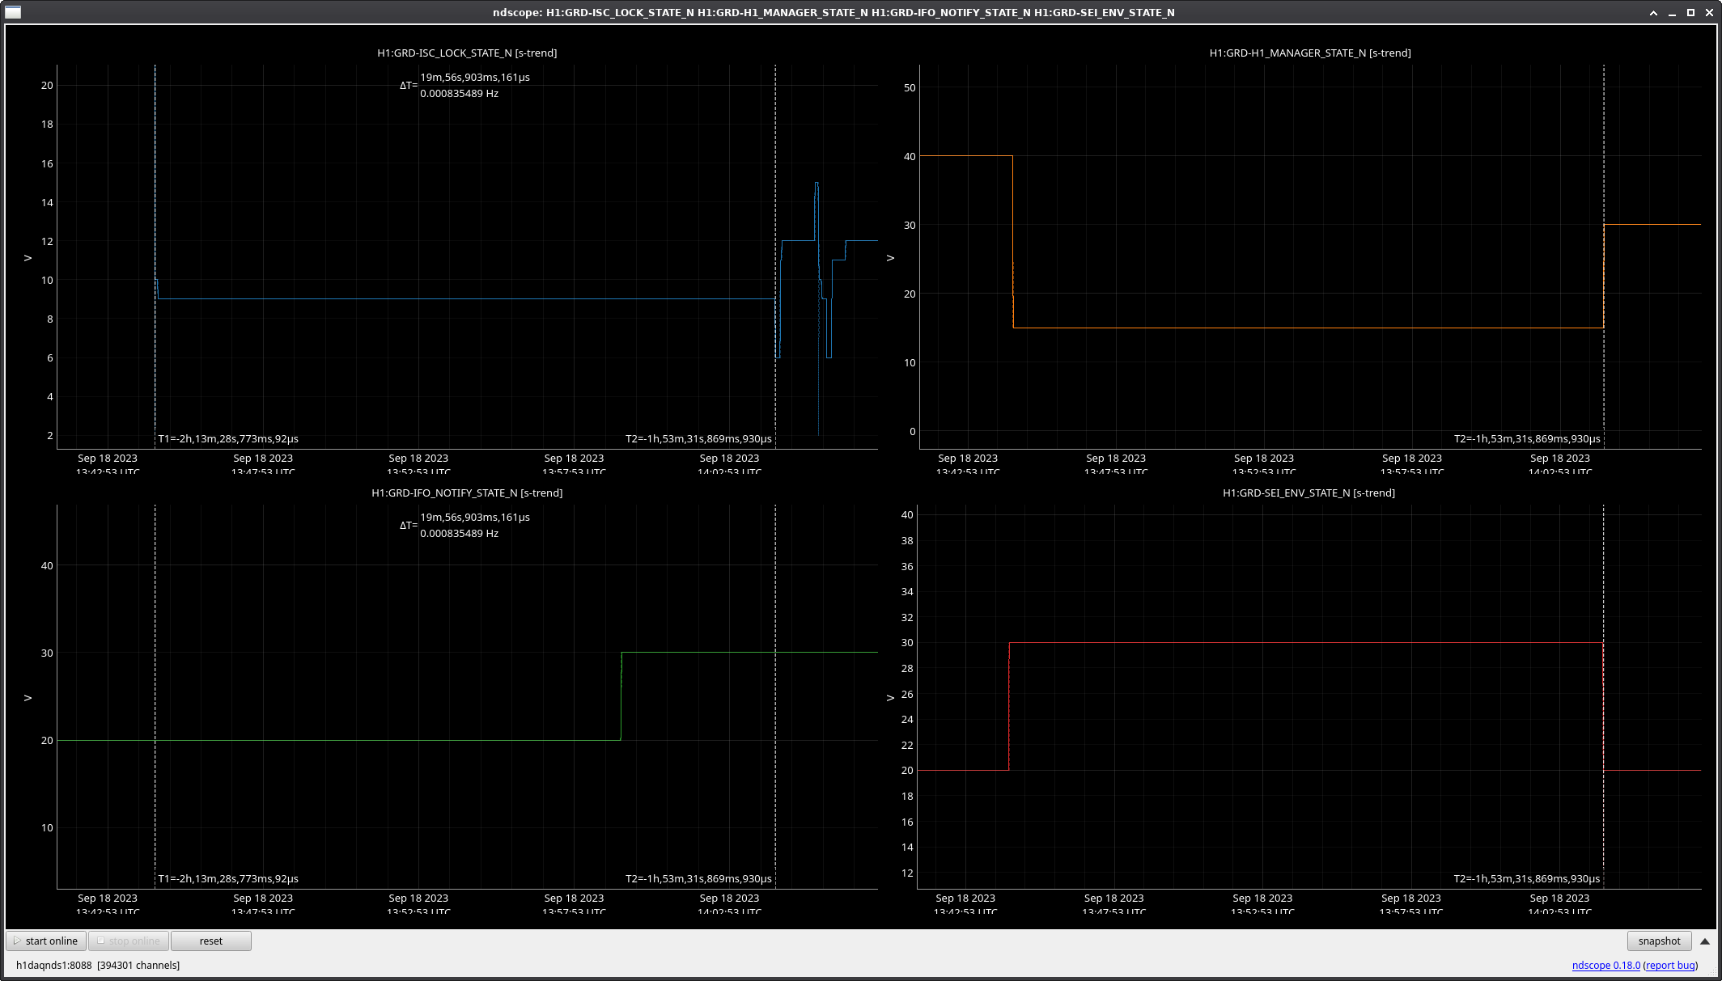Minimize the ndscope window

click(x=1672, y=12)
